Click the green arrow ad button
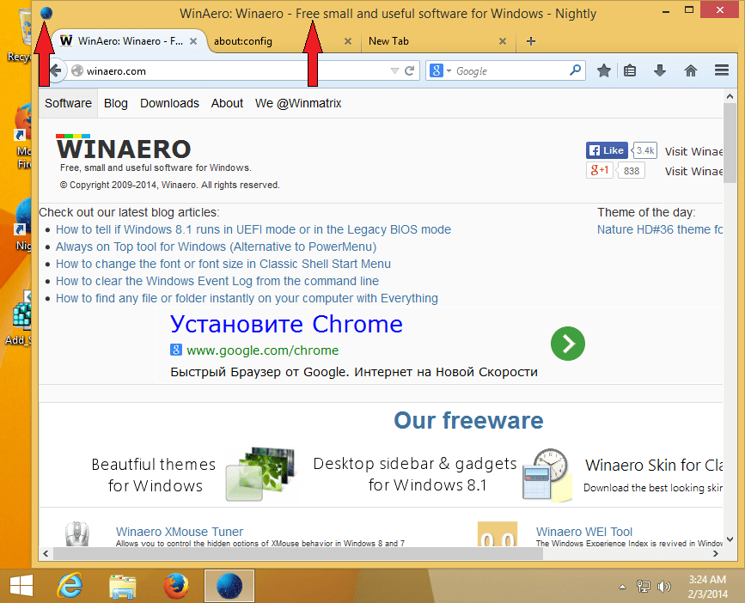 pos(568,344)
